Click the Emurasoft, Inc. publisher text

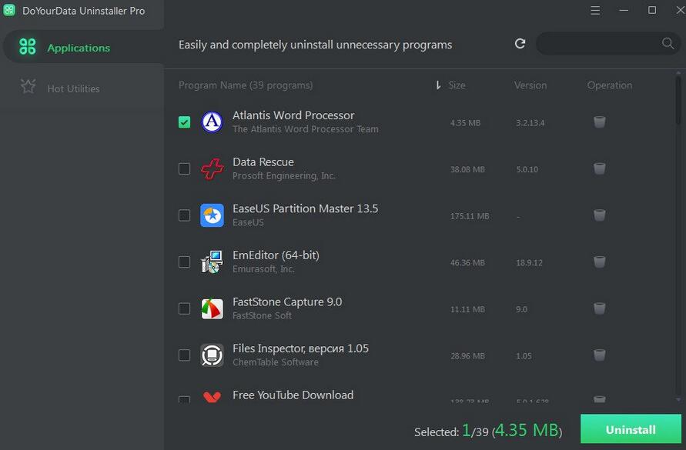[x=263, y=269]
